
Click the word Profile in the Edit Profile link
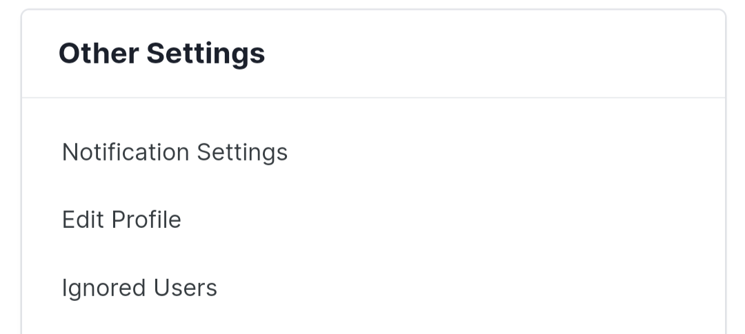pyautogui.click(x=146, y=220)
